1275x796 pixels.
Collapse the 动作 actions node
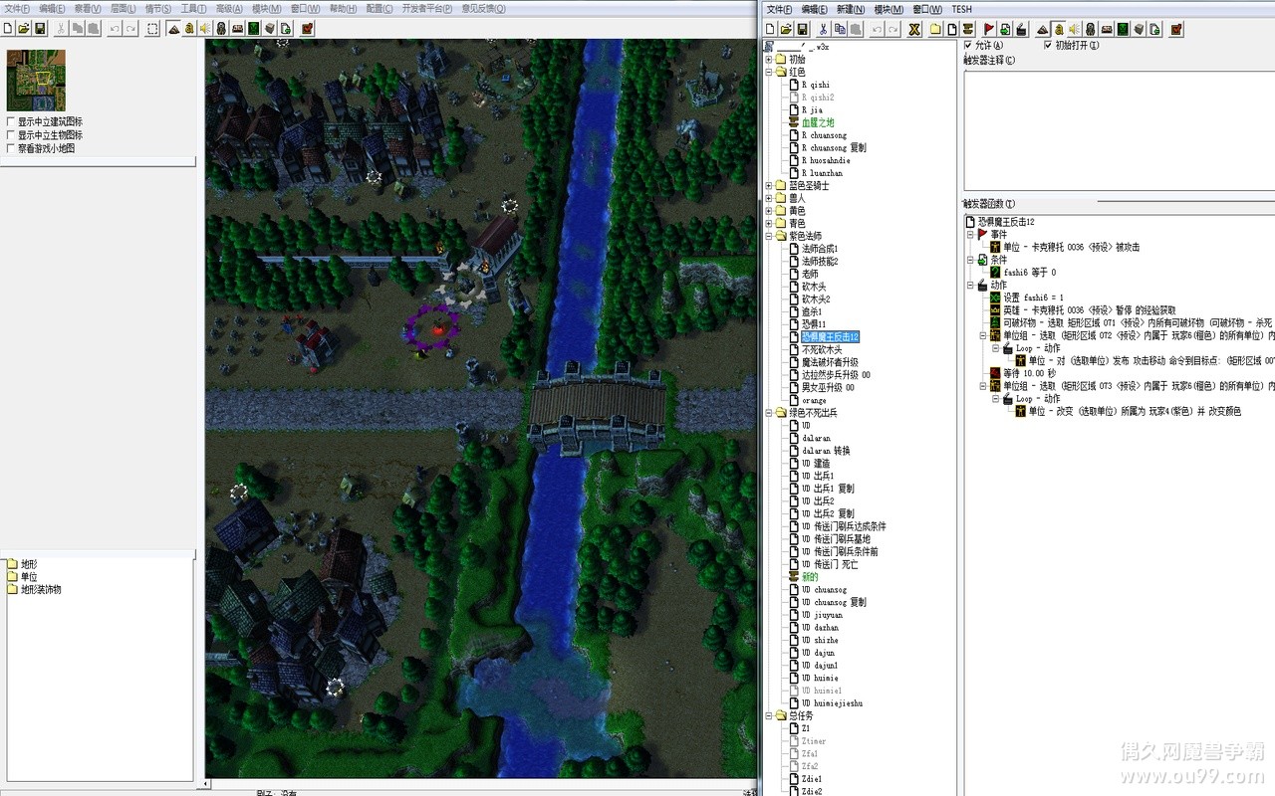coord(970,286)
